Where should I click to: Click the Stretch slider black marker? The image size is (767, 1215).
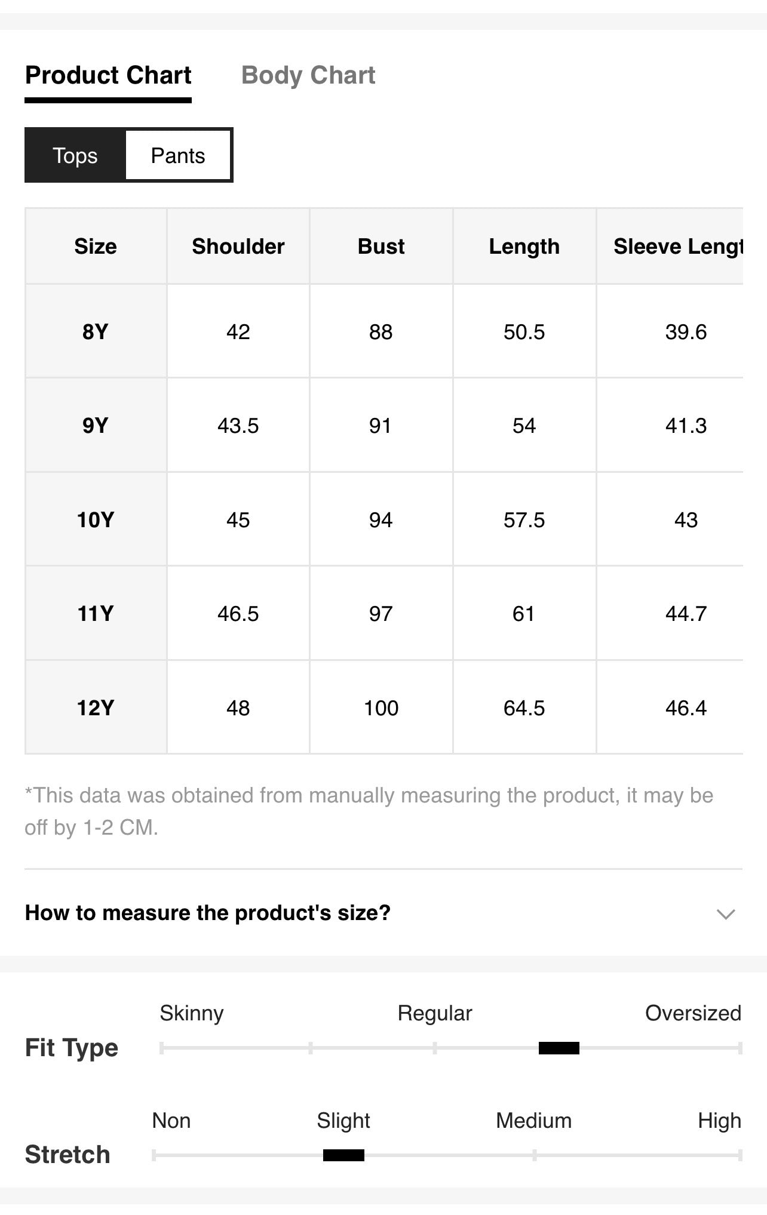tap(343, 1155)
